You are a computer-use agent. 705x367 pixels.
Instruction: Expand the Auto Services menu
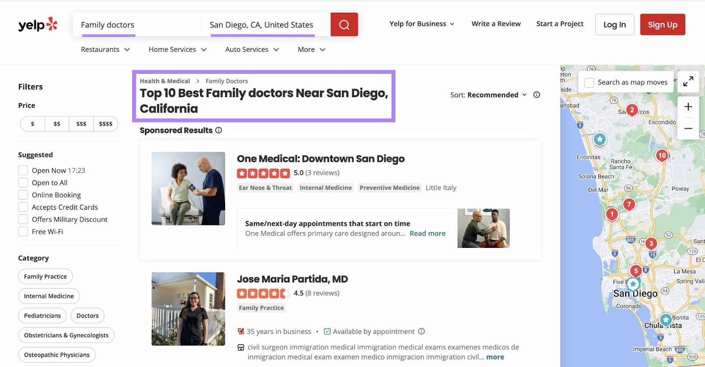pos(252,50)
